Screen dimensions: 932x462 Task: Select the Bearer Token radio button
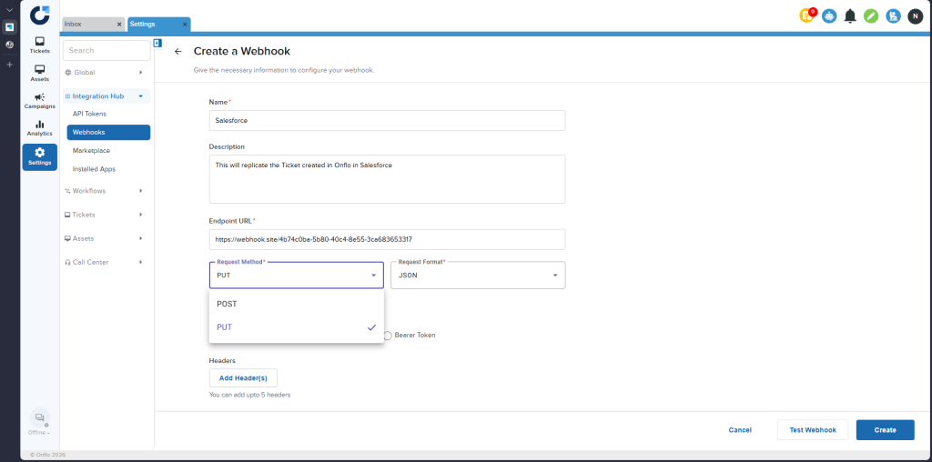point(388,336)
